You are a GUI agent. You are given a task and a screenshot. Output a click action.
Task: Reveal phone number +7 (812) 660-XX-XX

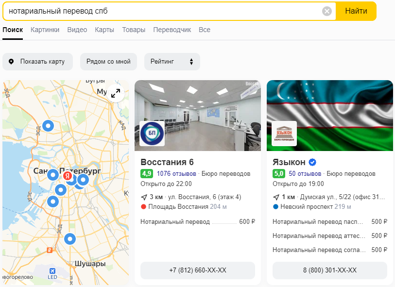coord(197,270)
